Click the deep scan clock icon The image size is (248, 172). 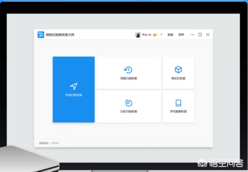[x=128, y=70]
